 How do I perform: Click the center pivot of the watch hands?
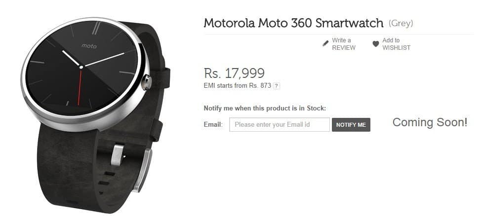pyautogui.click(x=81, y=67)
